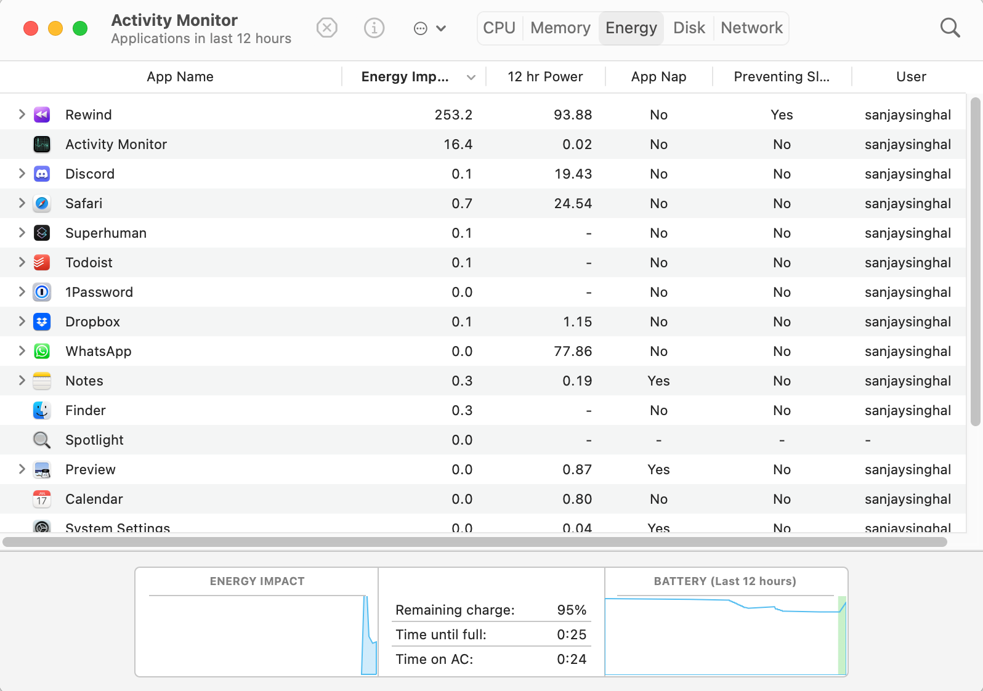Open process info with the i button
The image size is (983, 691).
click(374, 28)
